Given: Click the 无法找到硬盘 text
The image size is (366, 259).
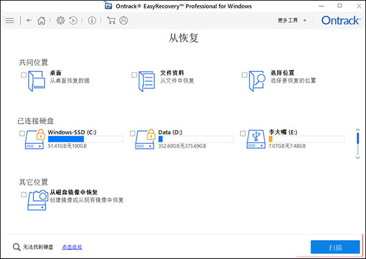Looking at the screenshot, I should click(x=38, y=247).
